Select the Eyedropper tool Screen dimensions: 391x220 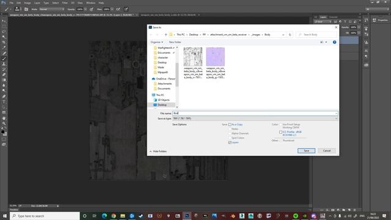click(4, 48)
